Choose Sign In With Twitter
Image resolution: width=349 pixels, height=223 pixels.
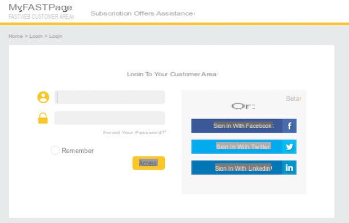click(x=244, y=147)
